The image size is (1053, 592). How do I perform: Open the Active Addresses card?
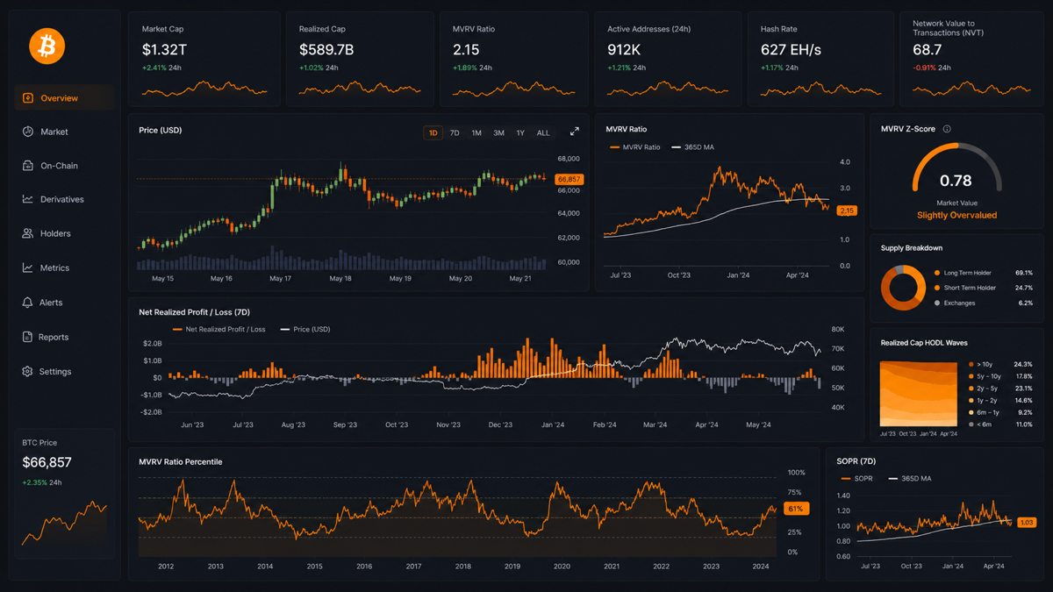pyautogui.click(x=667, y=59)
